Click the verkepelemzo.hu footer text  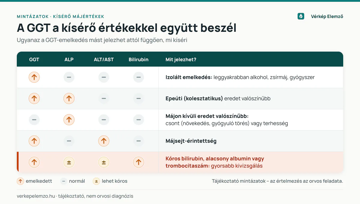[x=75, y=196]
